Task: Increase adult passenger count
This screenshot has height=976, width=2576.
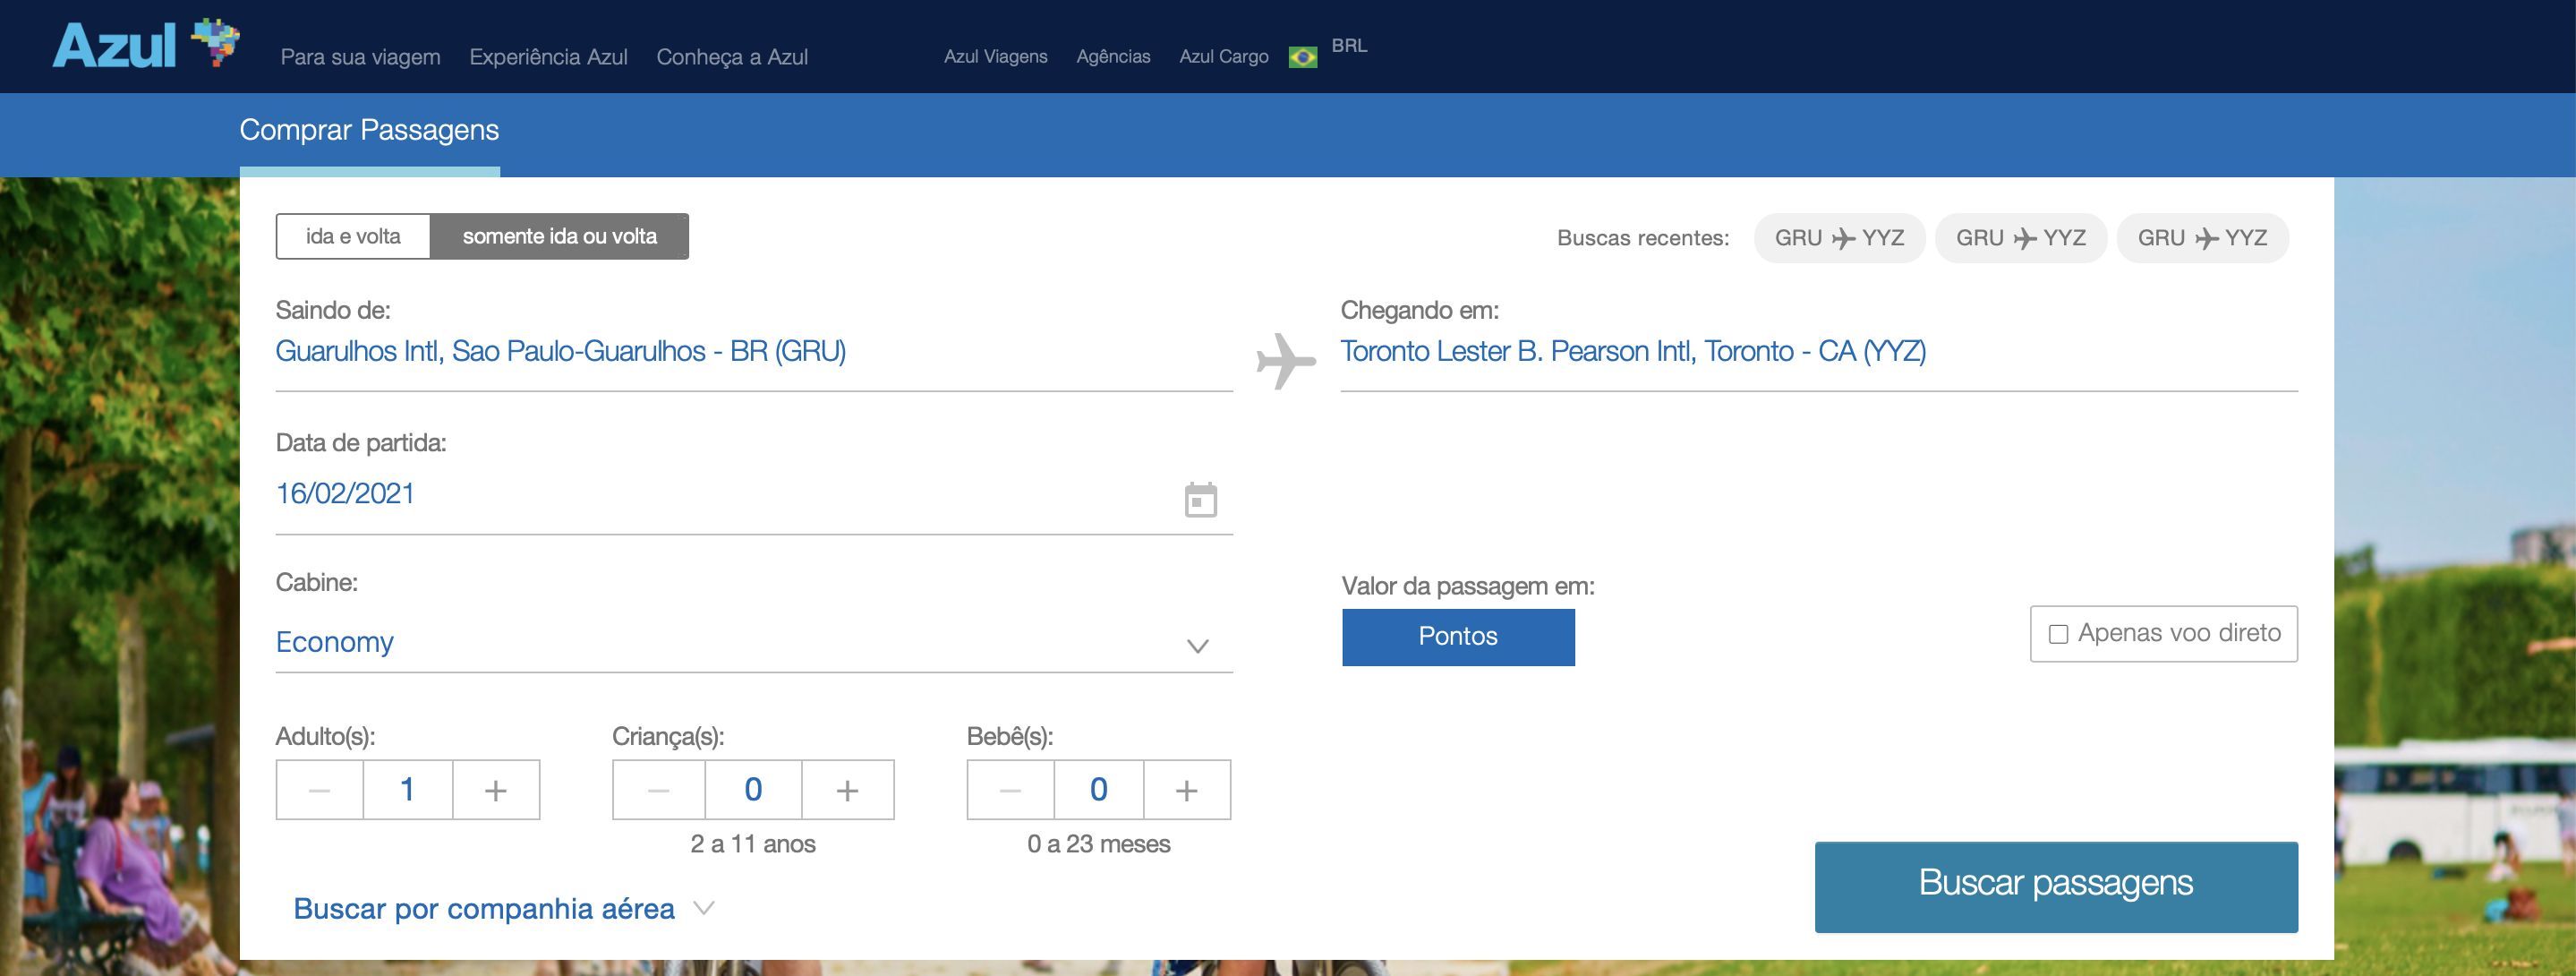Action: click(x=495, y=790)
